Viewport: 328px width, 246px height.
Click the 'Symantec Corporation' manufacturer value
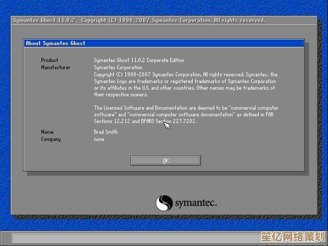(x=118, y=67)
